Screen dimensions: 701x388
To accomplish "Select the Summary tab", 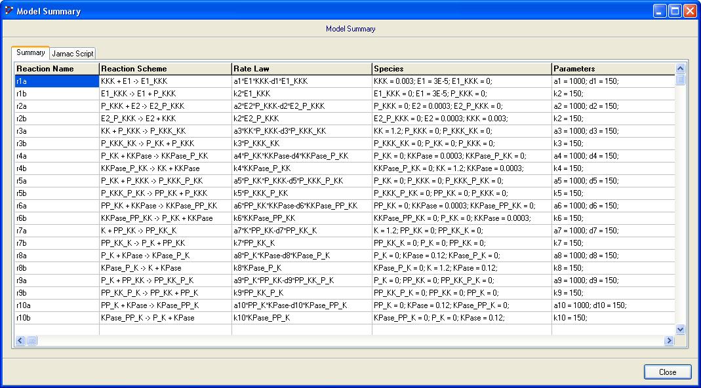I will (x=31, y=52).
